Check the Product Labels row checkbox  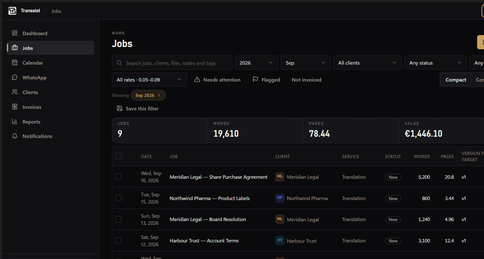click(118, 198)
